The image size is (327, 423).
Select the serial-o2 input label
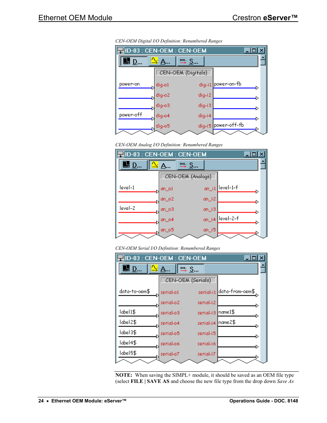[170, 303]
